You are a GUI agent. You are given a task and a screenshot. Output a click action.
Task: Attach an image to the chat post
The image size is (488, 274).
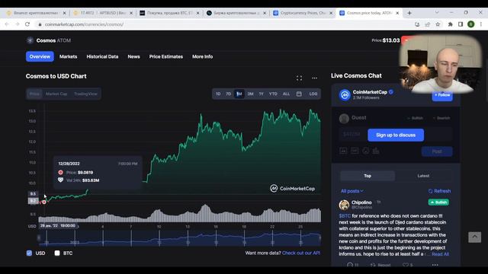click(x=343, y=151)
